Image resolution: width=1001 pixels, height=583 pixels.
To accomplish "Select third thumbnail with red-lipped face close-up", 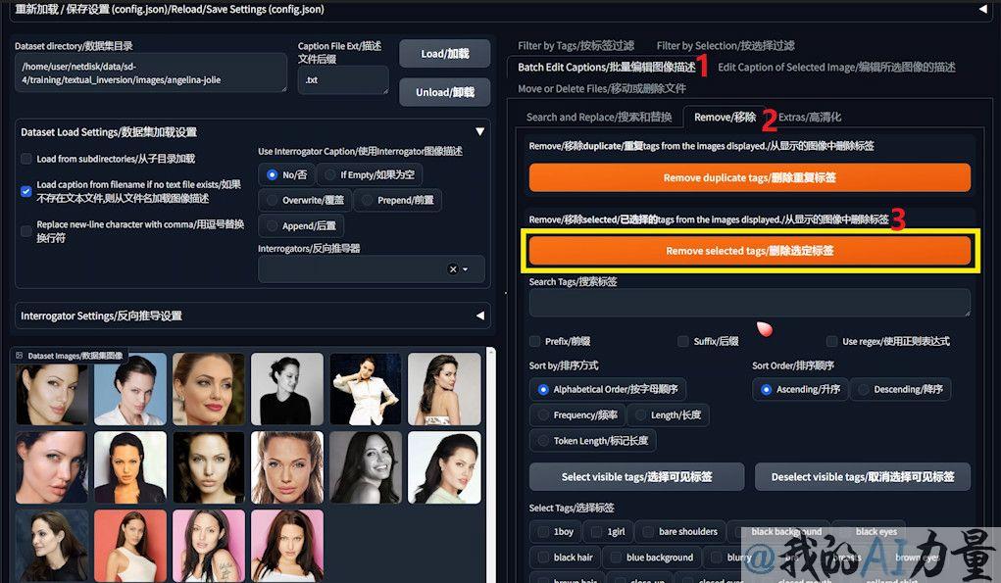I will pos(209,389).
